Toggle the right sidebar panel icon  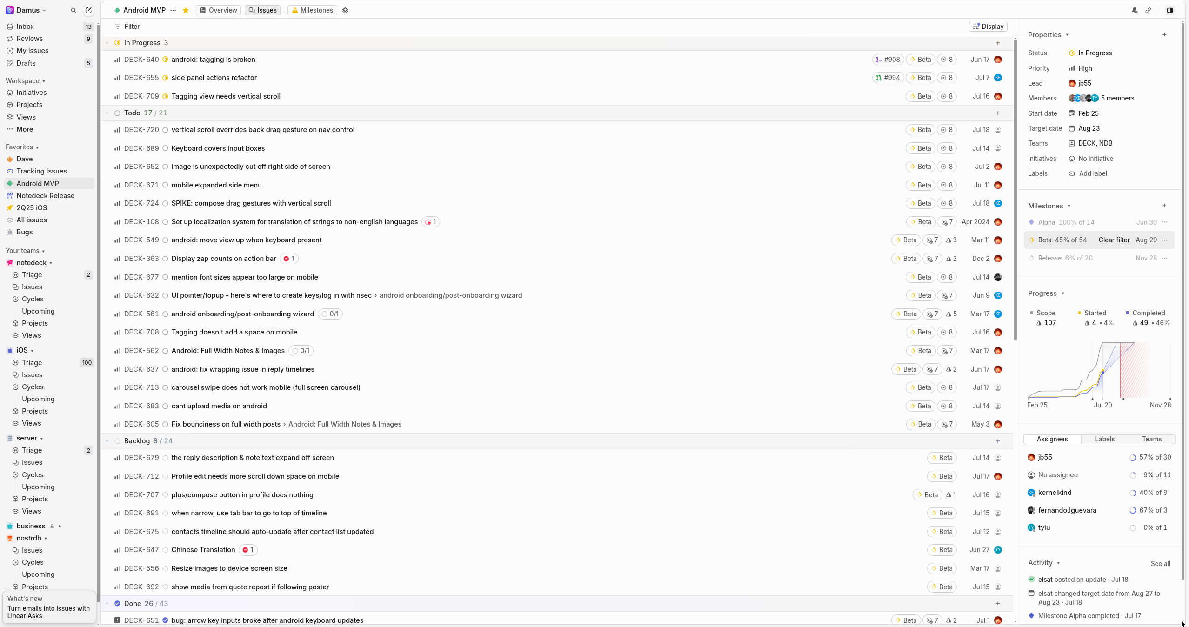click(x=1169, y=10)
